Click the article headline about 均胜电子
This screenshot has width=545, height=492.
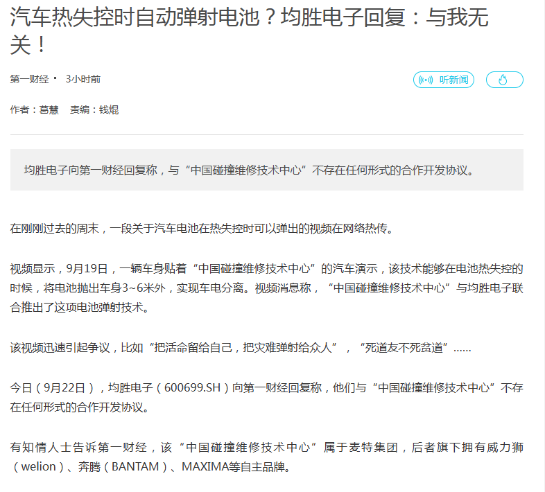point(250,30)
